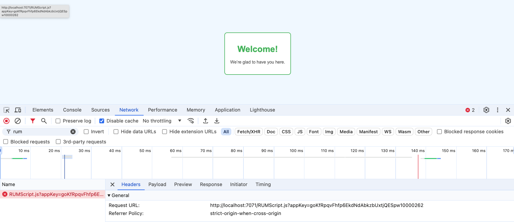
Task: Clear the network log
Action: pos(18,121)
